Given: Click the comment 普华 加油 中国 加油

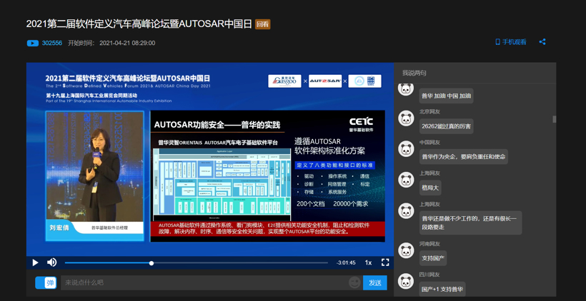Looking at the screenshot, I should click(x=446, y=96).
